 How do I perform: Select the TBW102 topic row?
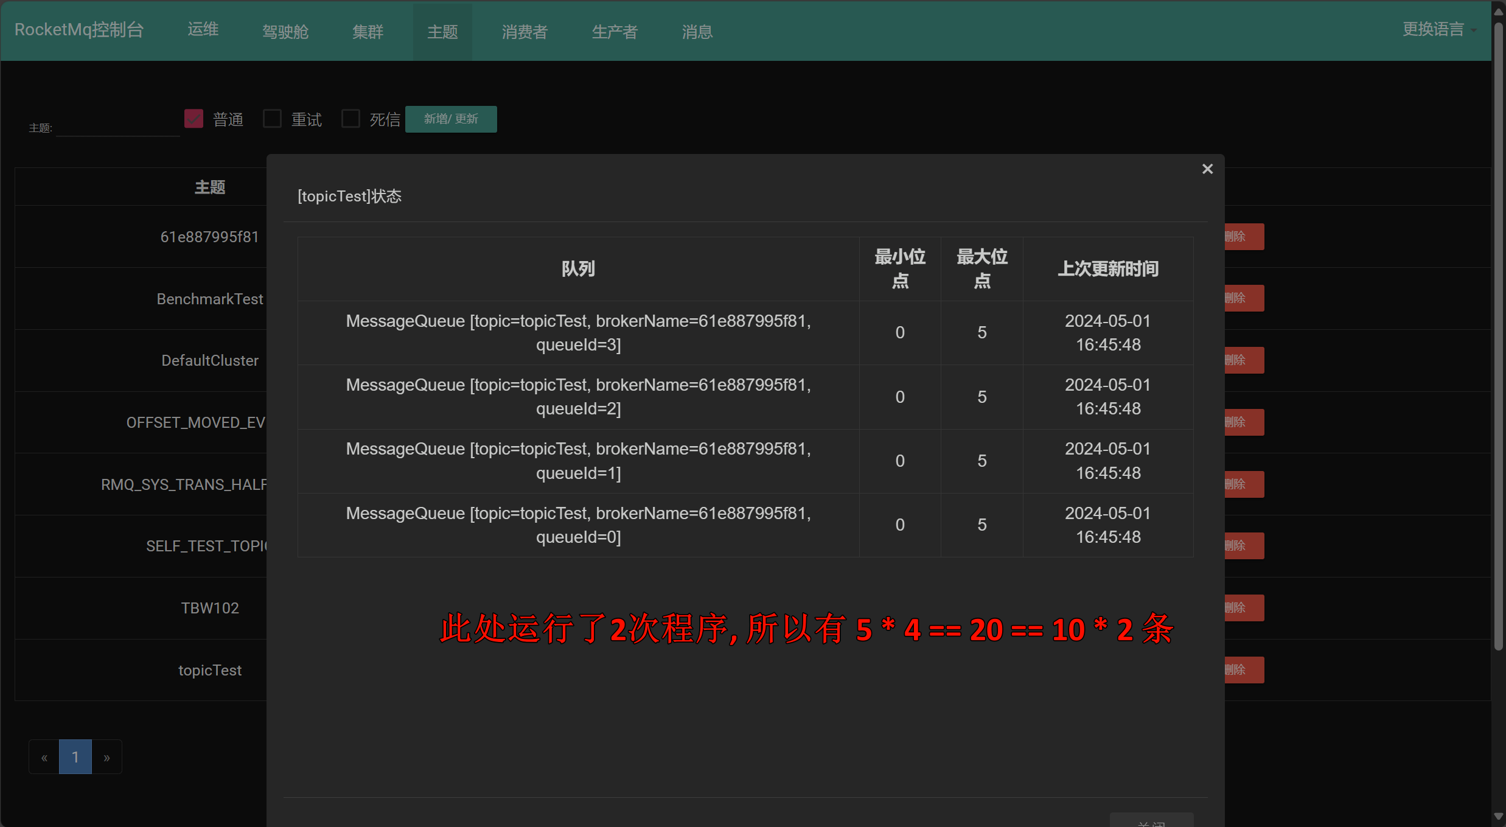210,607
